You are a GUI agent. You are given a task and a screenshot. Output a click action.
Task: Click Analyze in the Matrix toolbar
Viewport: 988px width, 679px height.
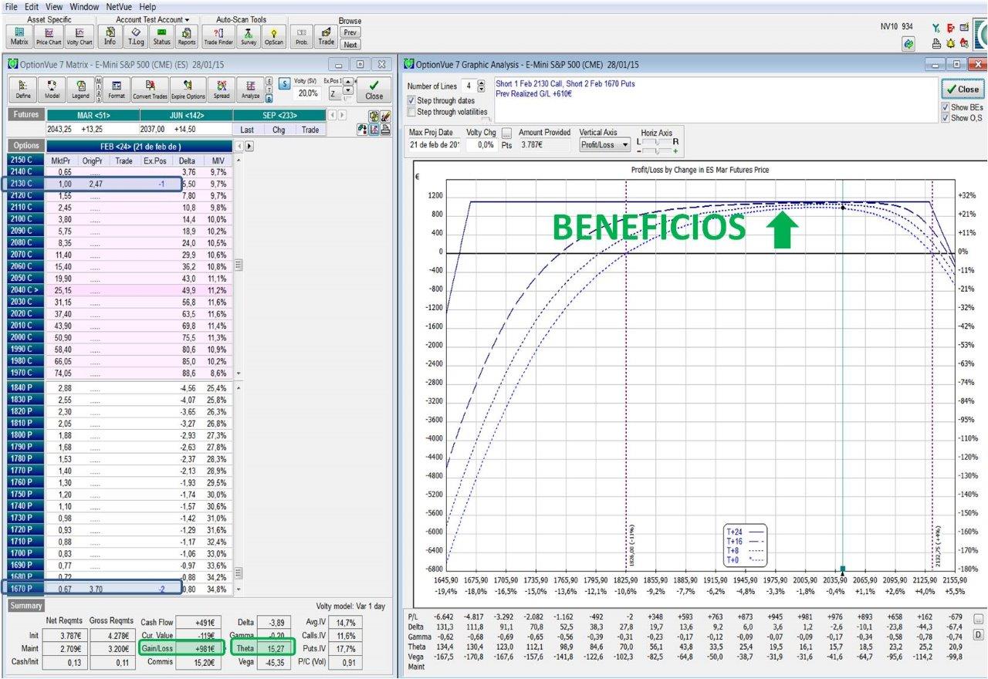(250, 90)
